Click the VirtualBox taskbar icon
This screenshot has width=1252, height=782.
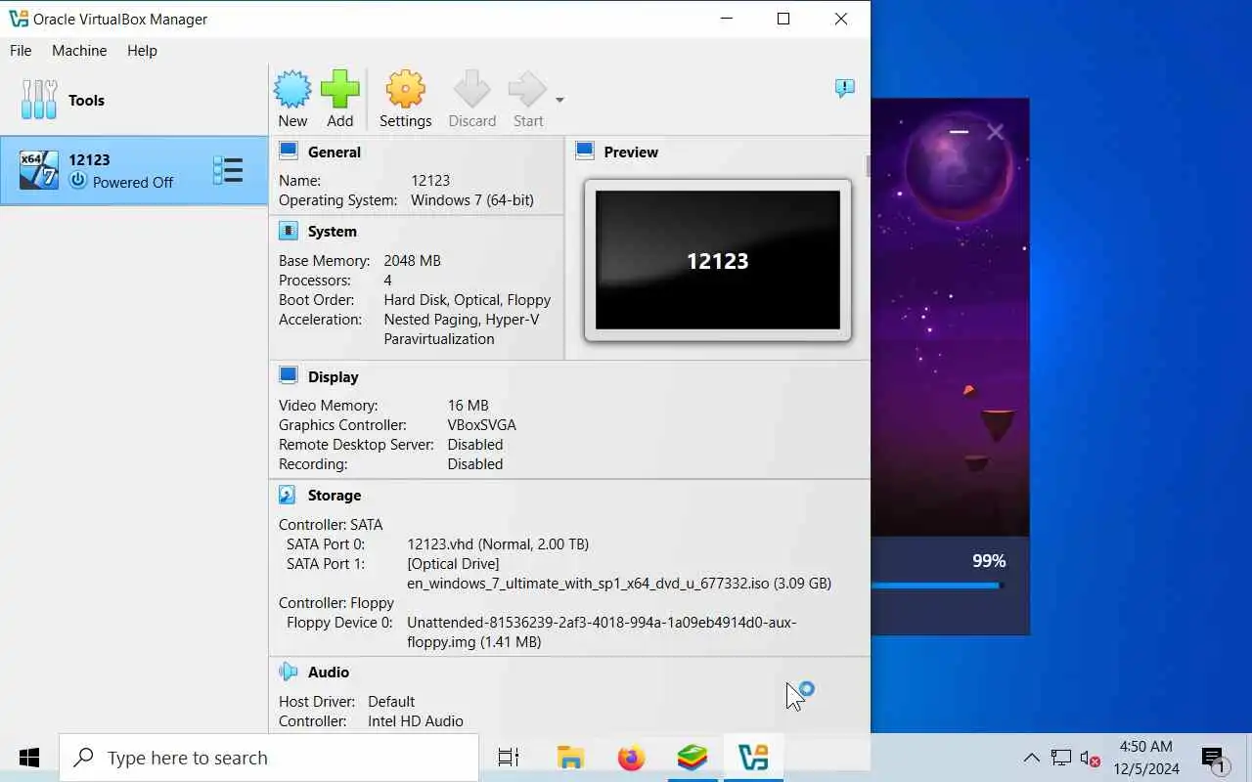point(753,758)
